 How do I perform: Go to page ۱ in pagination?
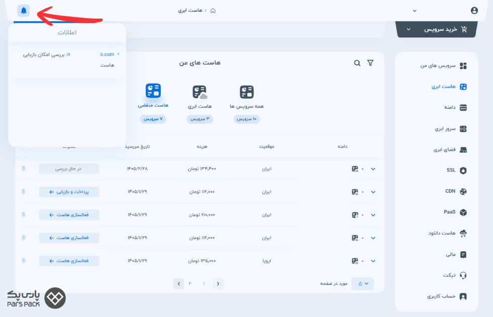[x=204, y=284]
